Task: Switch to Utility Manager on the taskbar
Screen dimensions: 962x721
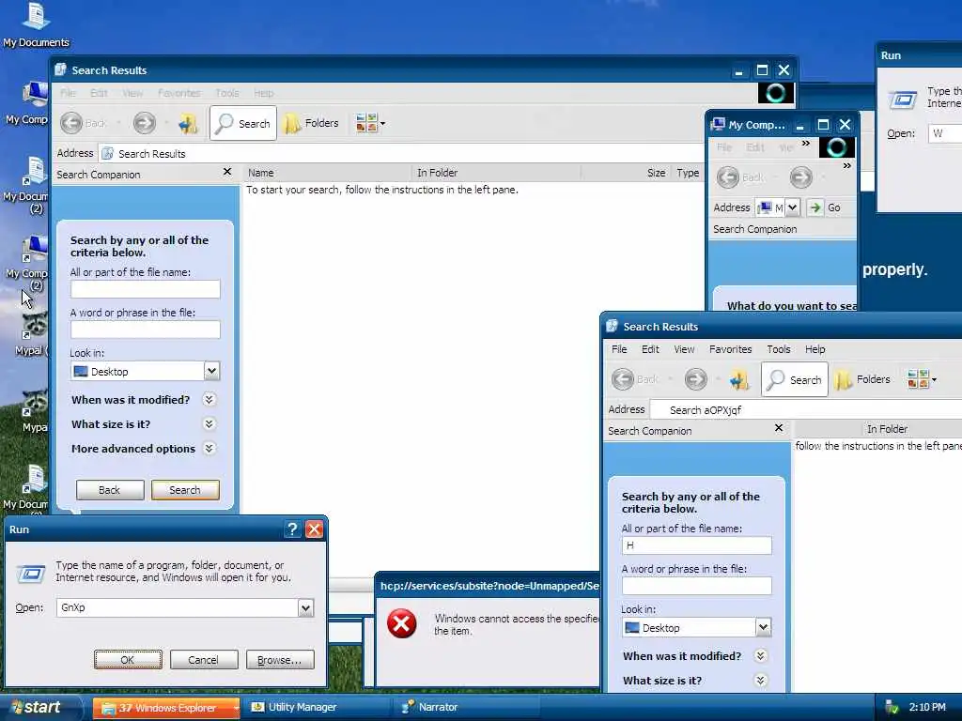Action: tap(316, 708)
